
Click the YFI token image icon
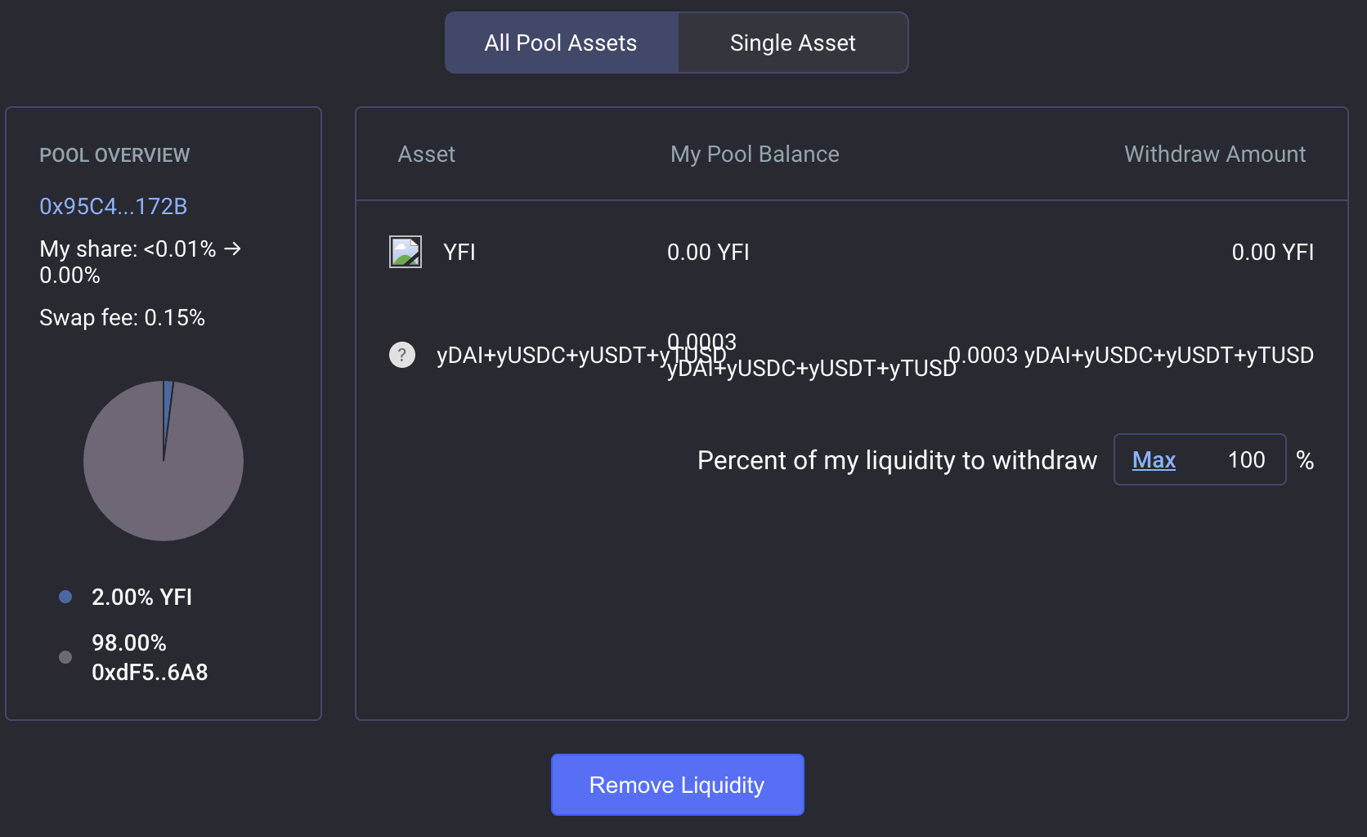pyautogui.click(x=406, y=252)
